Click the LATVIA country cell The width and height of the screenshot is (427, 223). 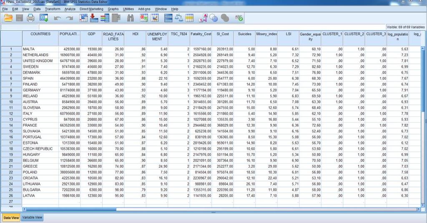(x=40, y=196)
